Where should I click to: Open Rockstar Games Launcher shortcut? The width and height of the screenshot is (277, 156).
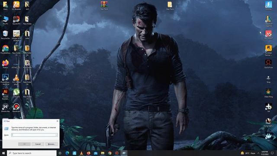point(268,50)
